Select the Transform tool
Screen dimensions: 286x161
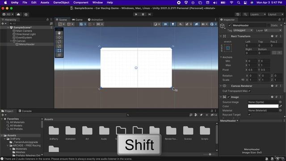tap(59, 55)
